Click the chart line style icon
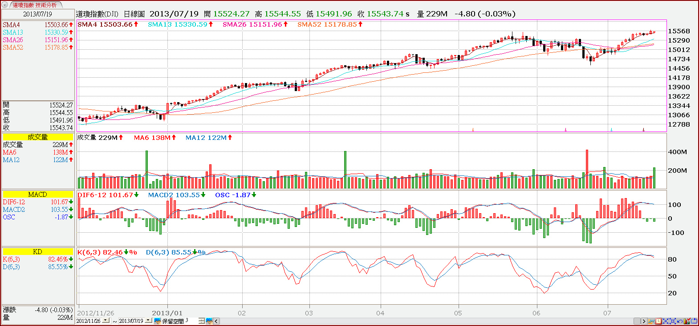 (x=651, y=321)
